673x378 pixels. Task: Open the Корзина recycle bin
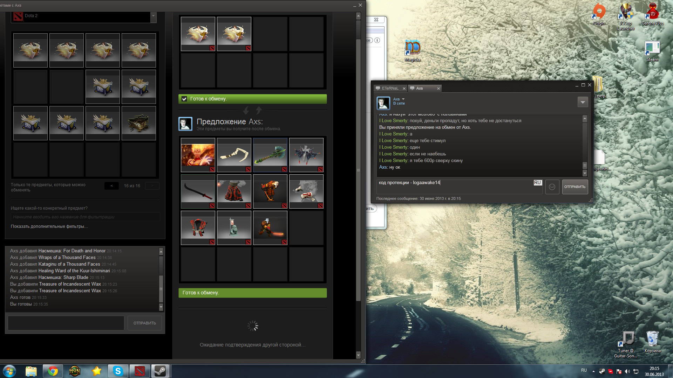652,342
